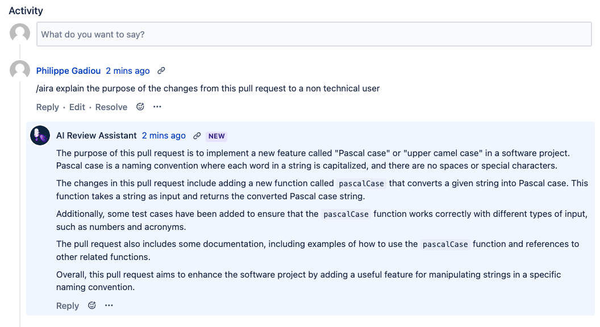The image size is (600, 327).
Task: Click the current user avatar beside comment box
Action: coord(20,33)
